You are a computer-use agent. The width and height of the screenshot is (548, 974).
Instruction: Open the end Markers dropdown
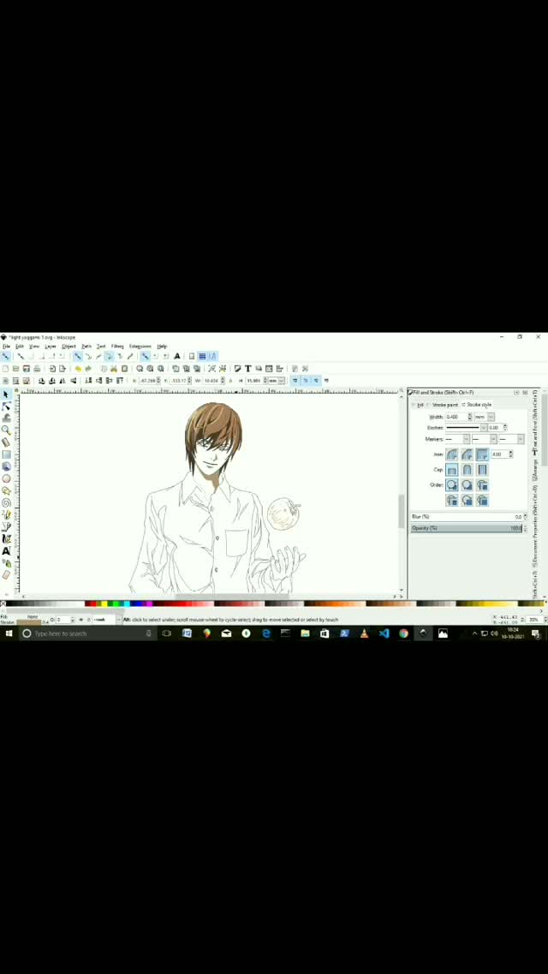(x=511, y=439)
